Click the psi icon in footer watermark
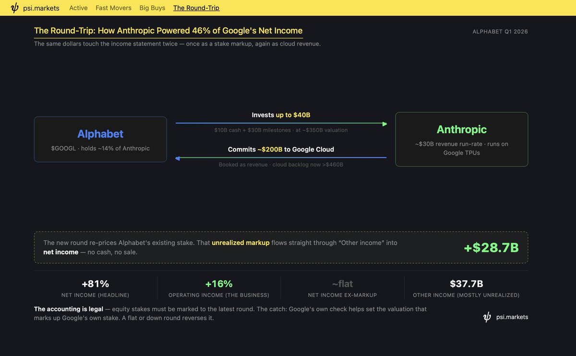The image size is (576, 356). point(487,317)
